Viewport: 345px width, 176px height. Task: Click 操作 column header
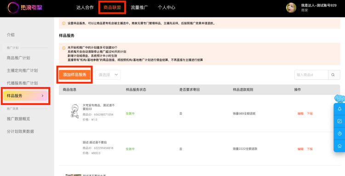298,90
